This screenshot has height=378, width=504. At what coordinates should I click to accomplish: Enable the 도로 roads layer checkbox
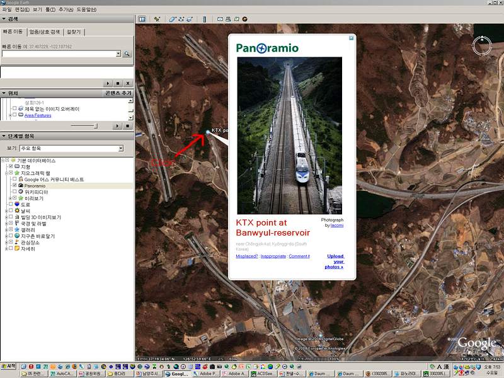click(x=11, y=204)
